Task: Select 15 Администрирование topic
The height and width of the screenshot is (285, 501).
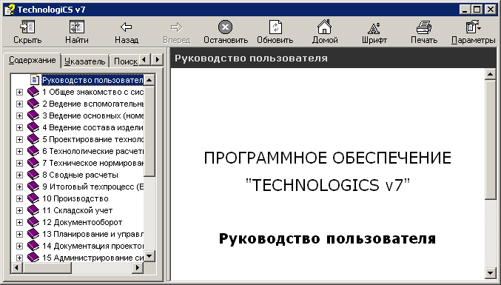Action: click(93, 258)
